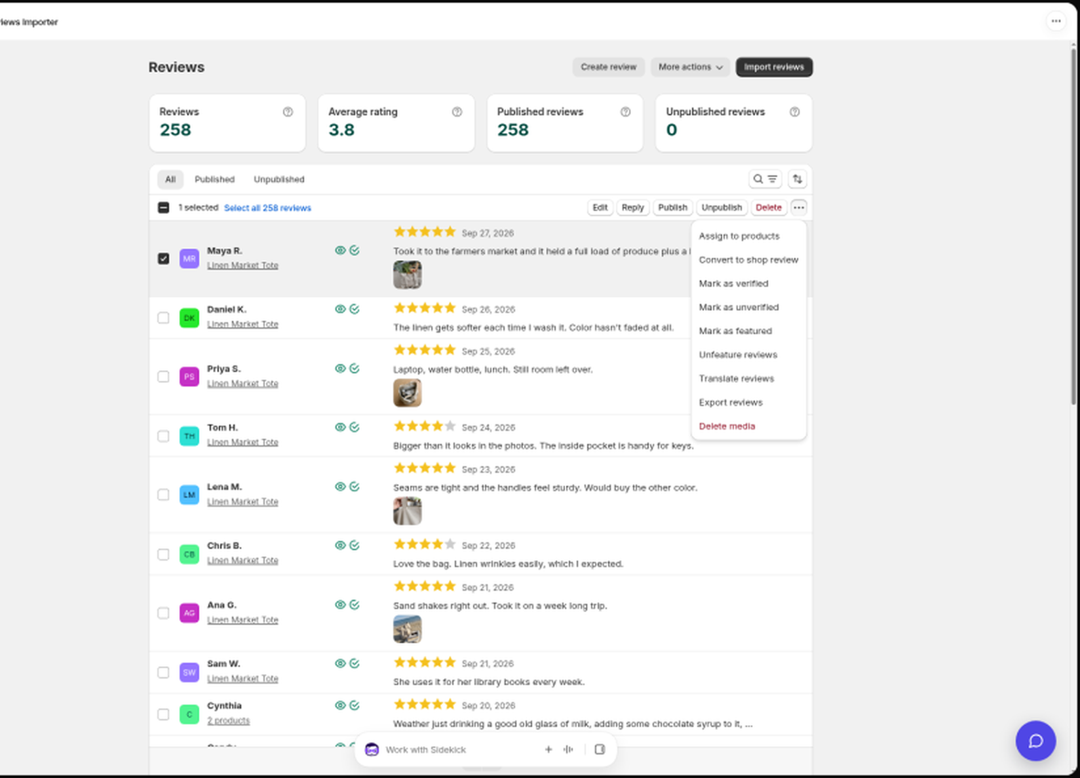Image resolution: width=1080 pixels, height=778 pixels.
Task: Click the MR avatar for Maya R.
Action: pos(189,259)
